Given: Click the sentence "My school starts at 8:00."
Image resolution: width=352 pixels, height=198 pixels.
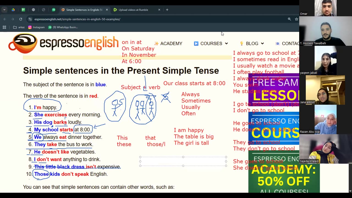Looking at the screenshot, I should (63, 130).
